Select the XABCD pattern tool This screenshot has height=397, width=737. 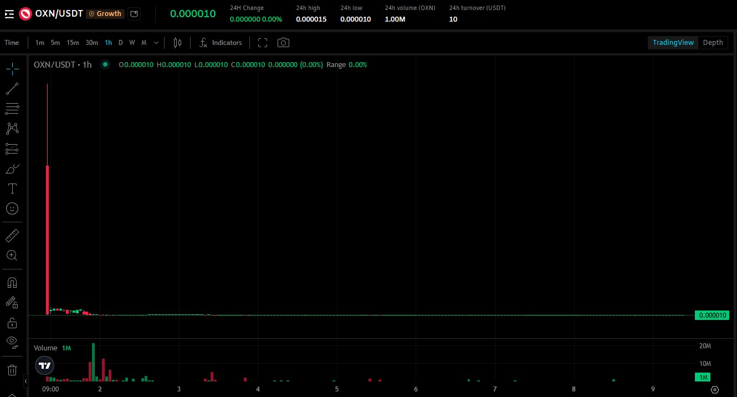[12, 128]
